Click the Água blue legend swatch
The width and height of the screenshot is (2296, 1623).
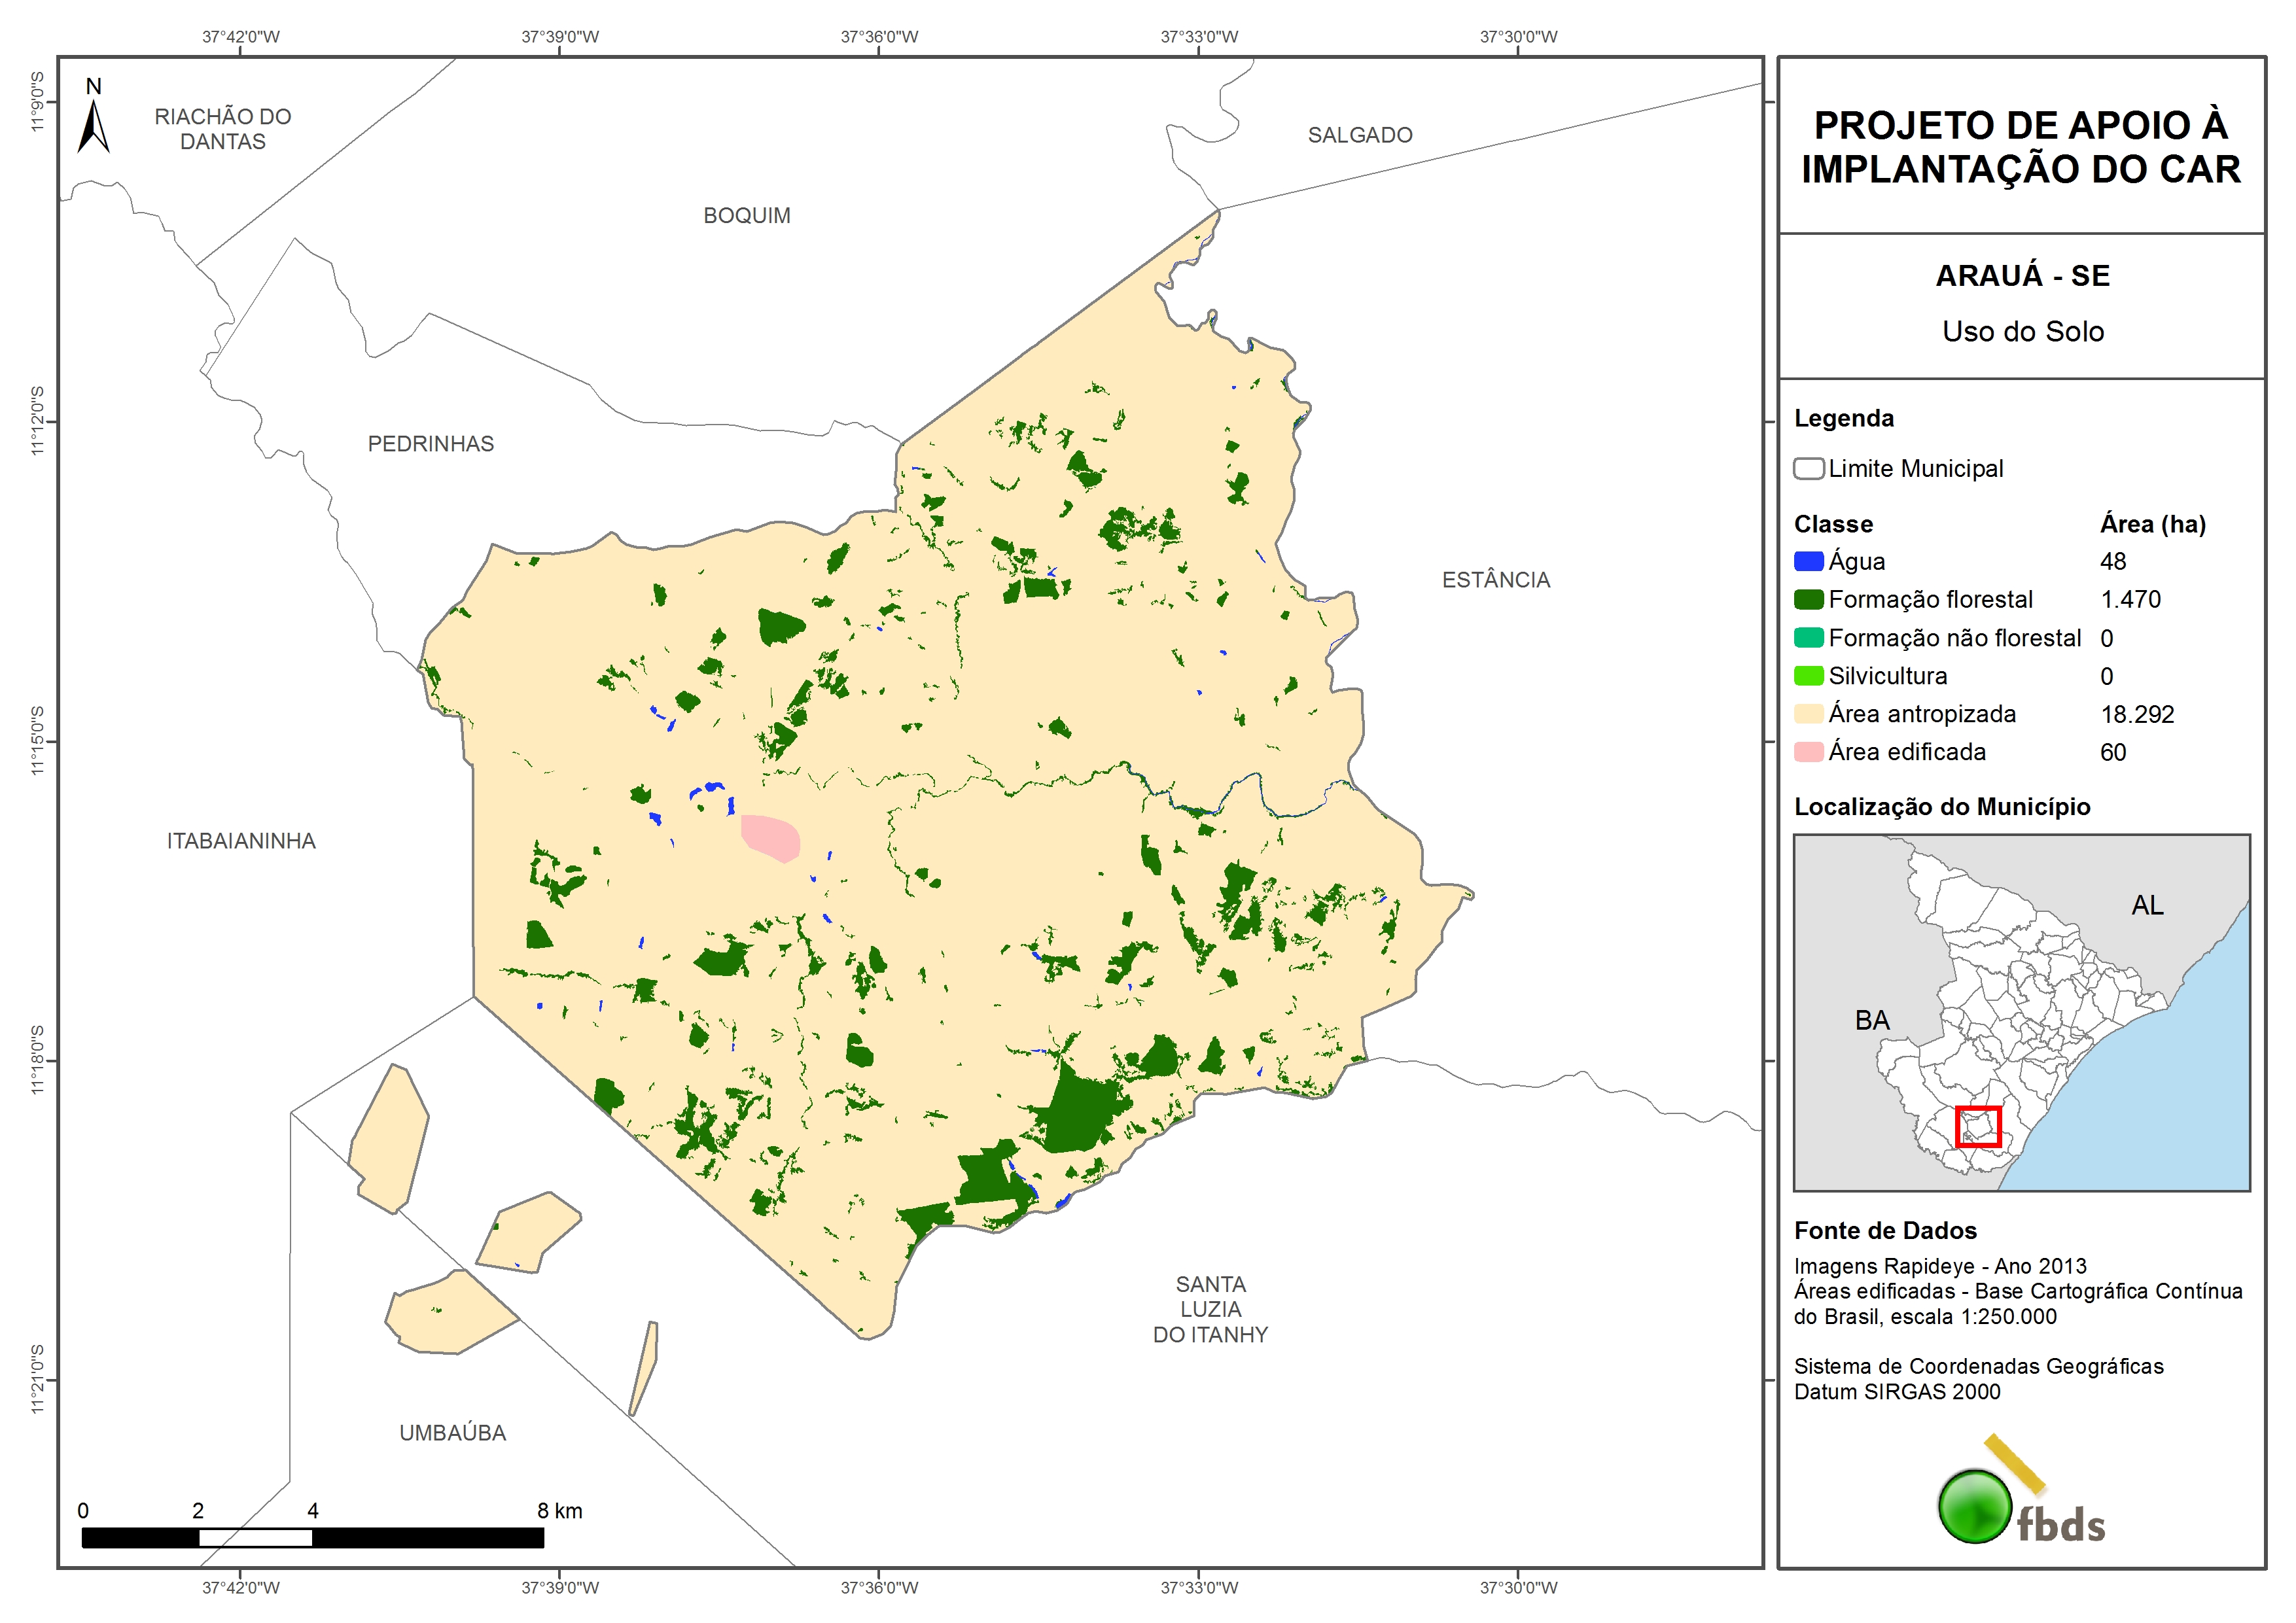click(1808, 562)
